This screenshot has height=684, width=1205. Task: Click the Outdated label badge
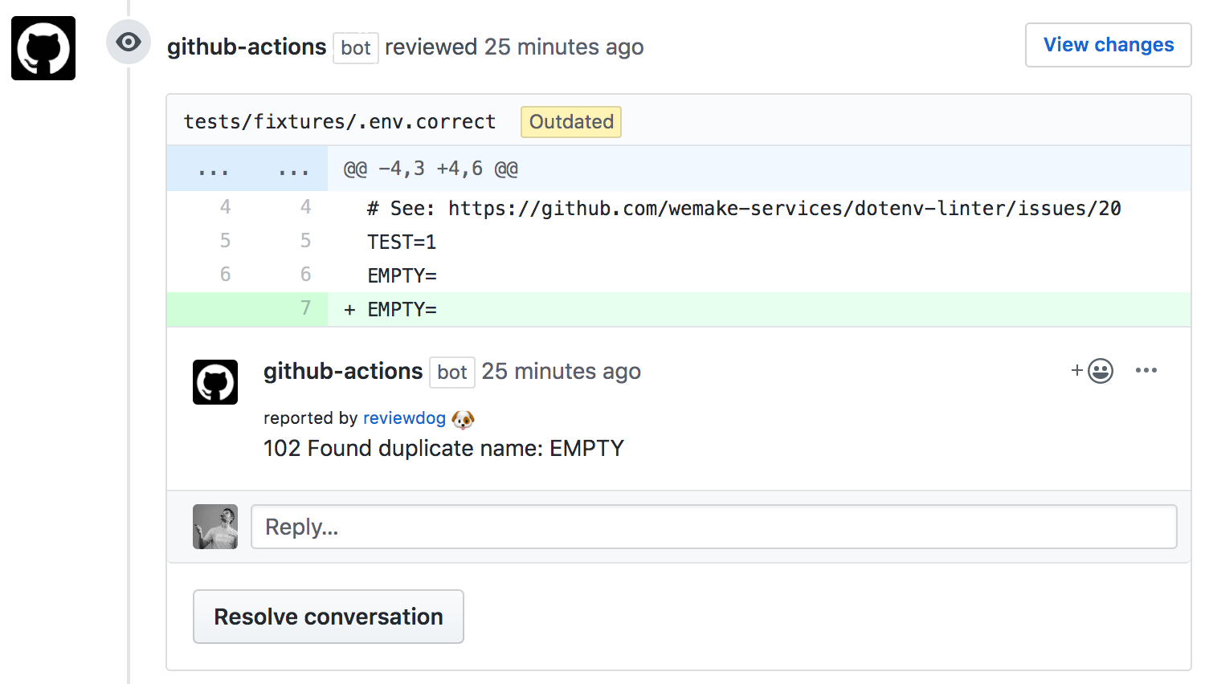pos(571,122)
